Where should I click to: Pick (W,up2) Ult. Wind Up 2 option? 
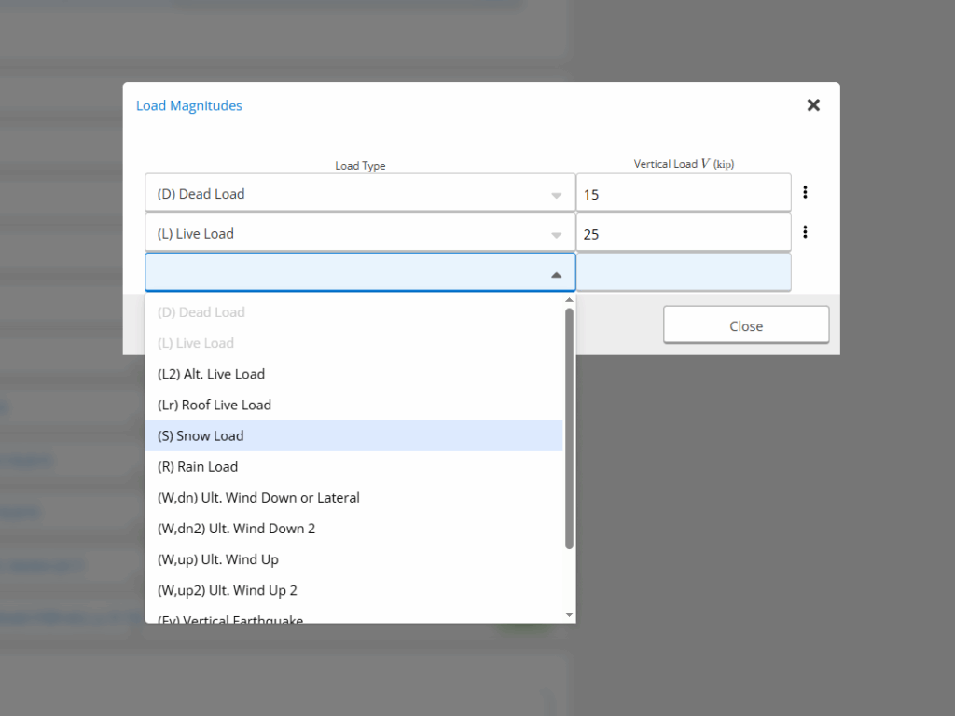click(228, 590)
